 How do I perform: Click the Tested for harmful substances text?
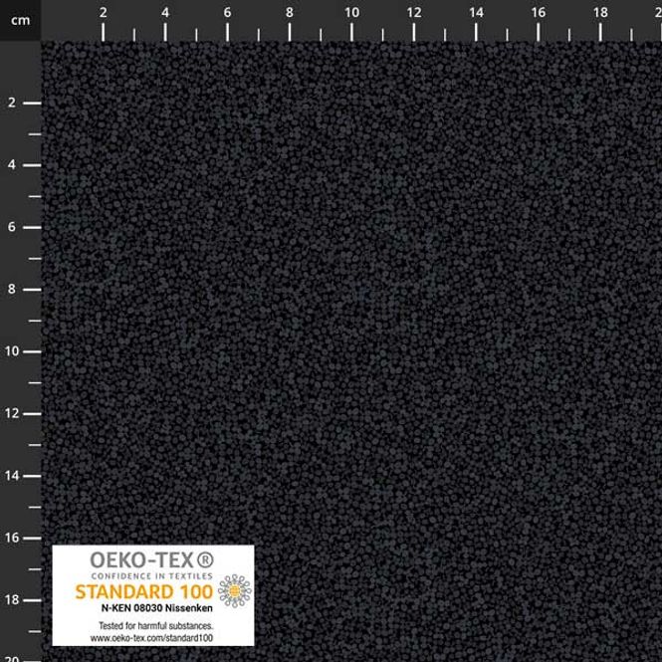pyautogui.click(x=155, y=626)
